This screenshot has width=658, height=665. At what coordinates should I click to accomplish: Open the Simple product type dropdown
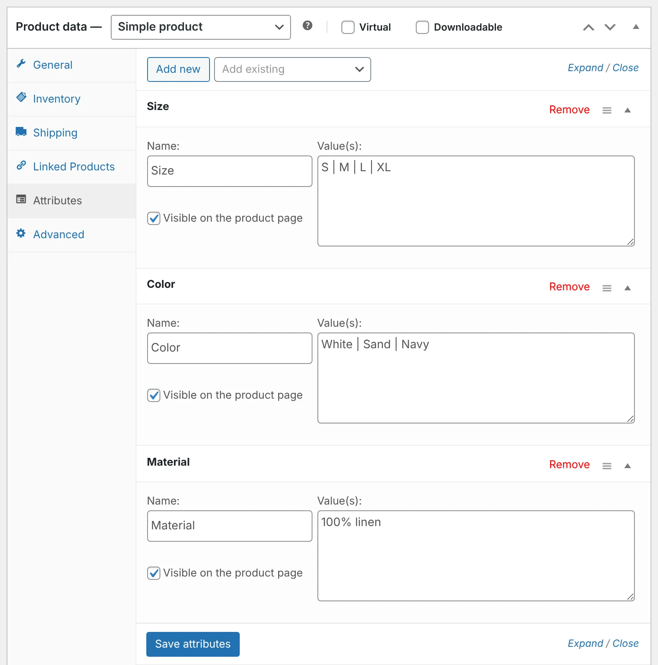pyautogui.click(x=201, y=27)
